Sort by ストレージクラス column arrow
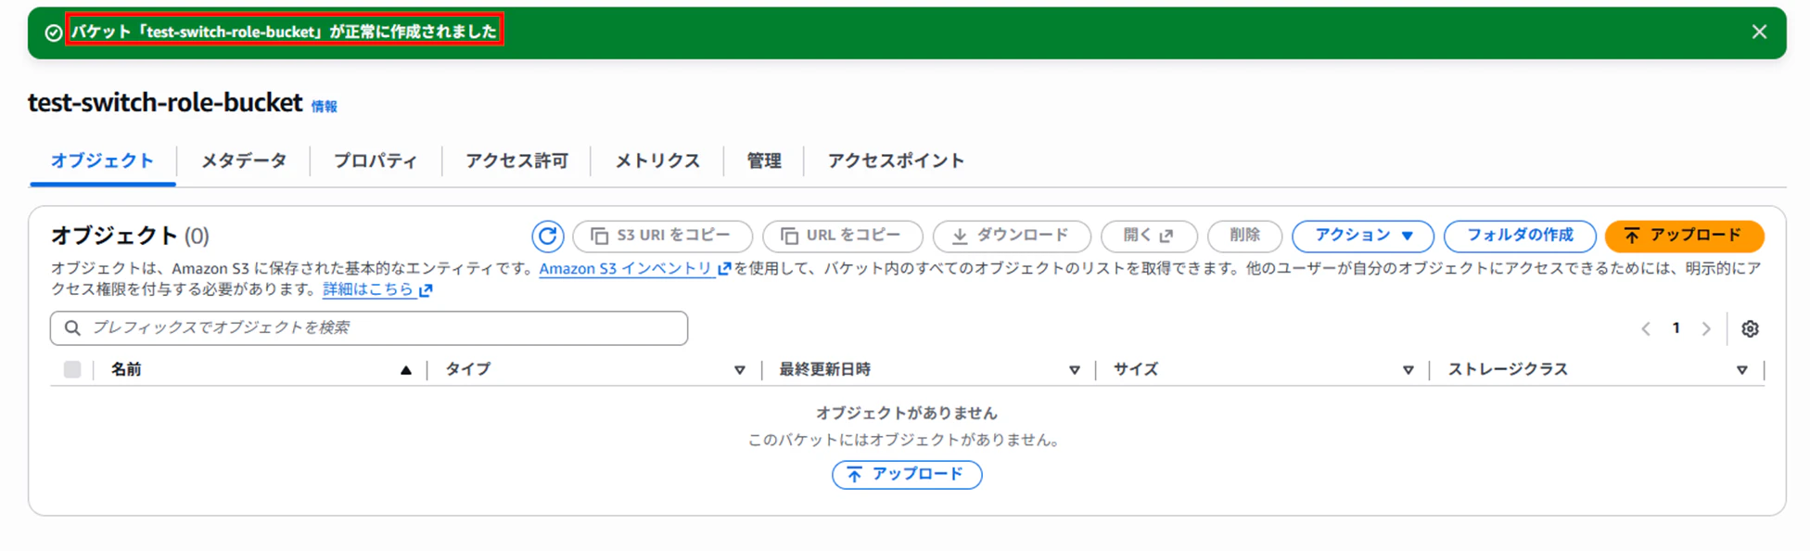The width and height of the screenshot is (1810, 551). (x=1741, y=371)
